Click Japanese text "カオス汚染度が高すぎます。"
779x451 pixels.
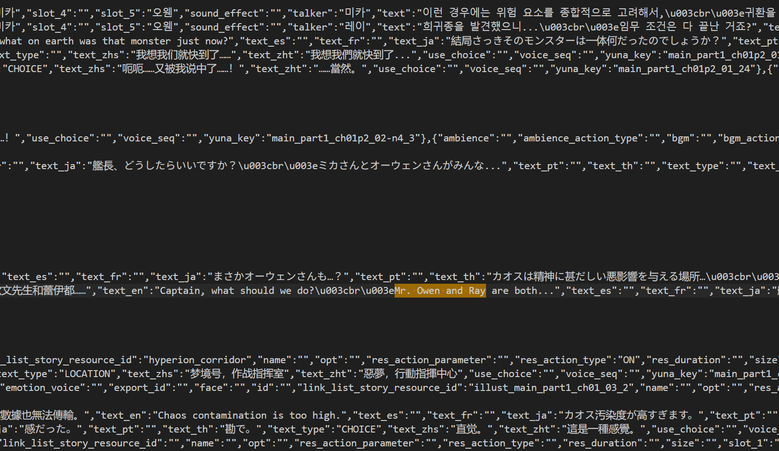[631, 415]
